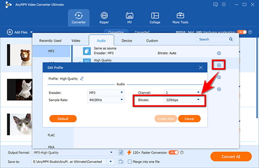Click the search magnifier icon
This screenshot has height=168, width=259.
point(231,39)
